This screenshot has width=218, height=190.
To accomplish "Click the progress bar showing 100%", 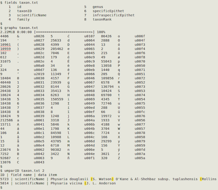I will [64, 32].
